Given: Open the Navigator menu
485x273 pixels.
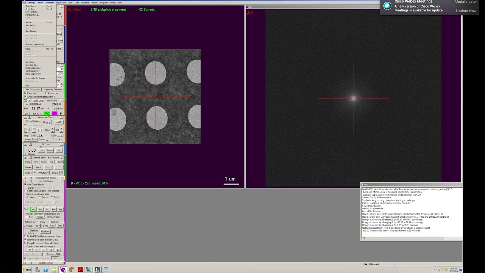Looking at the screenshot, I should tap(103, 3).
